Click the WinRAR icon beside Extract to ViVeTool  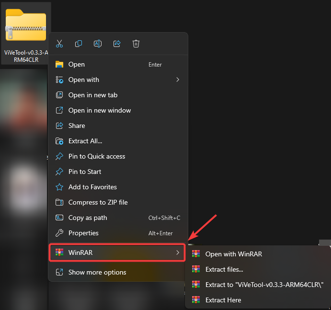[x=196, y=284]
